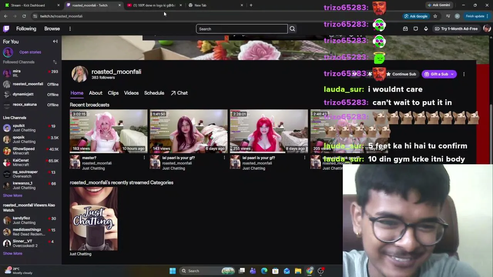Image resolution: width=493 pixels, height=277 pixels.
Task: Open the 143 views broadcast thumbnail
Action: [189, 131]
